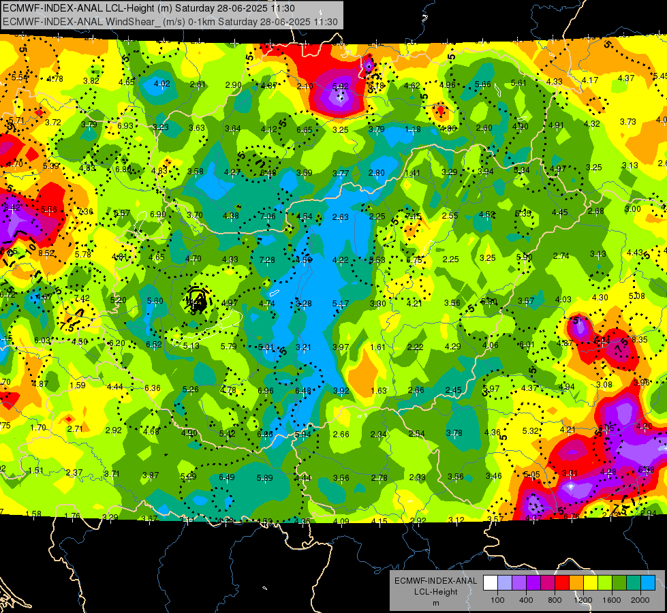Click the magenta legend swatch
Screen dimensions: 667x613
pyautogui.click(x=548, y=583)
